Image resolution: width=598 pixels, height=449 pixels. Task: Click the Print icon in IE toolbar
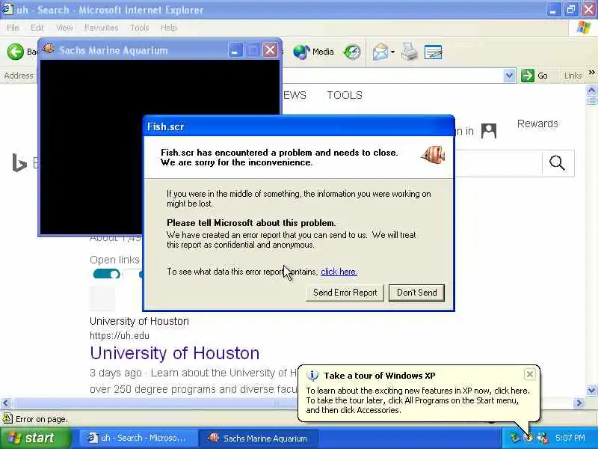tap(410, 52)
